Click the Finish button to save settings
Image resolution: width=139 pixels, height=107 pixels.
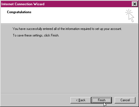101,100
